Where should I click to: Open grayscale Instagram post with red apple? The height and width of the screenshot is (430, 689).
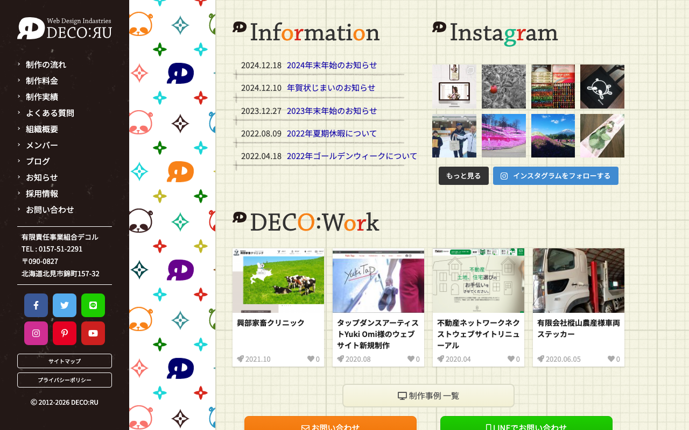(504, 87)
